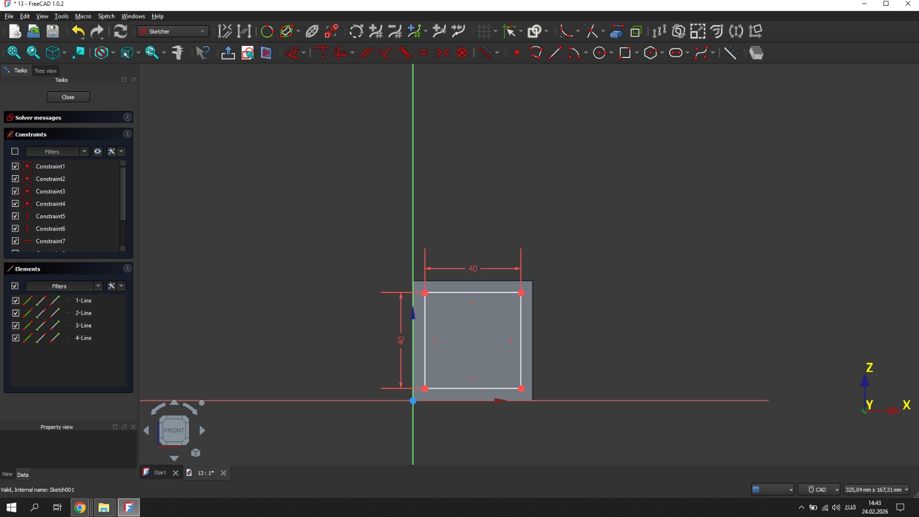Select the Slot creation tool
The image size is (919, 517).
pyautogui.click(x=676, y=53)
